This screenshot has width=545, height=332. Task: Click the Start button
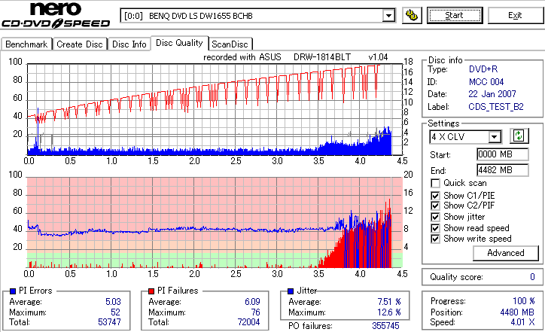click(x=455, y=15)
